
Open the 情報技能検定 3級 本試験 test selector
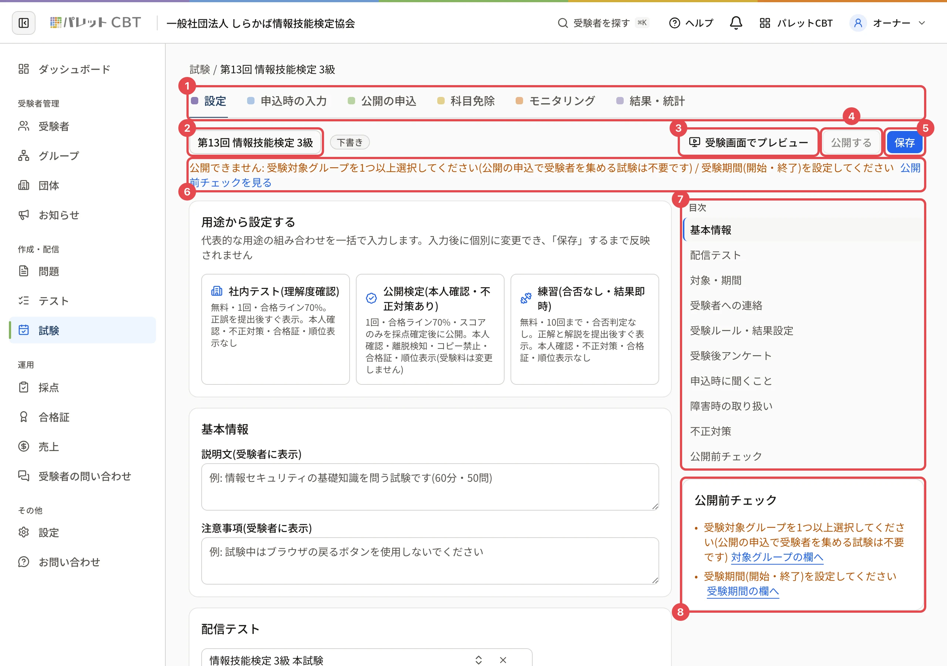point(367,658)
